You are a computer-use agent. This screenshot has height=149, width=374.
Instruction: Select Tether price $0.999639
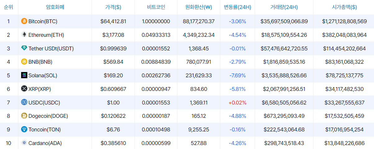coord(113,49)
